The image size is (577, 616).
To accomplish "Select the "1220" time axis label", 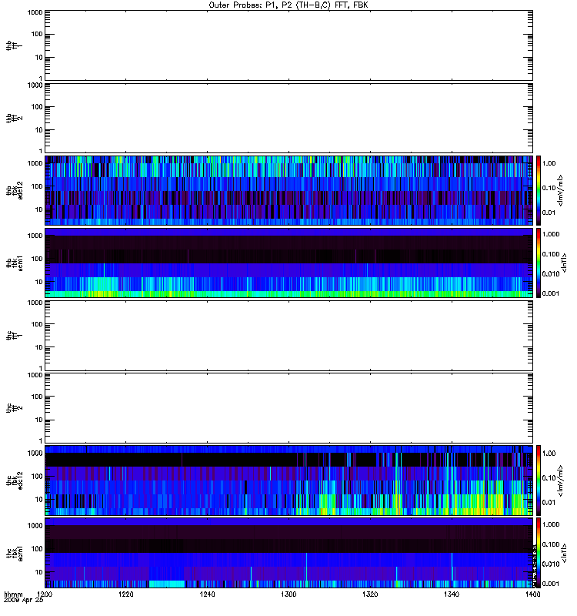I will pos(125,594).
